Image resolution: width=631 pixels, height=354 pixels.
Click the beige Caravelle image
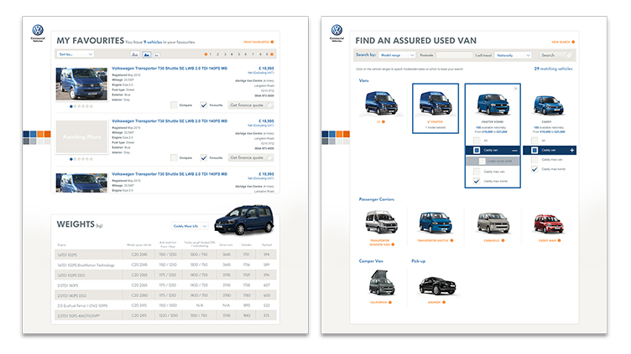click(x=493, y=223)
